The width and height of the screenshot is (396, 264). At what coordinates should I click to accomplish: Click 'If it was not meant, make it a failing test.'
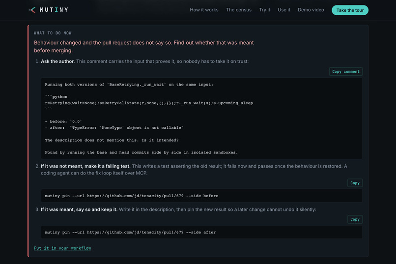[85, 166]
